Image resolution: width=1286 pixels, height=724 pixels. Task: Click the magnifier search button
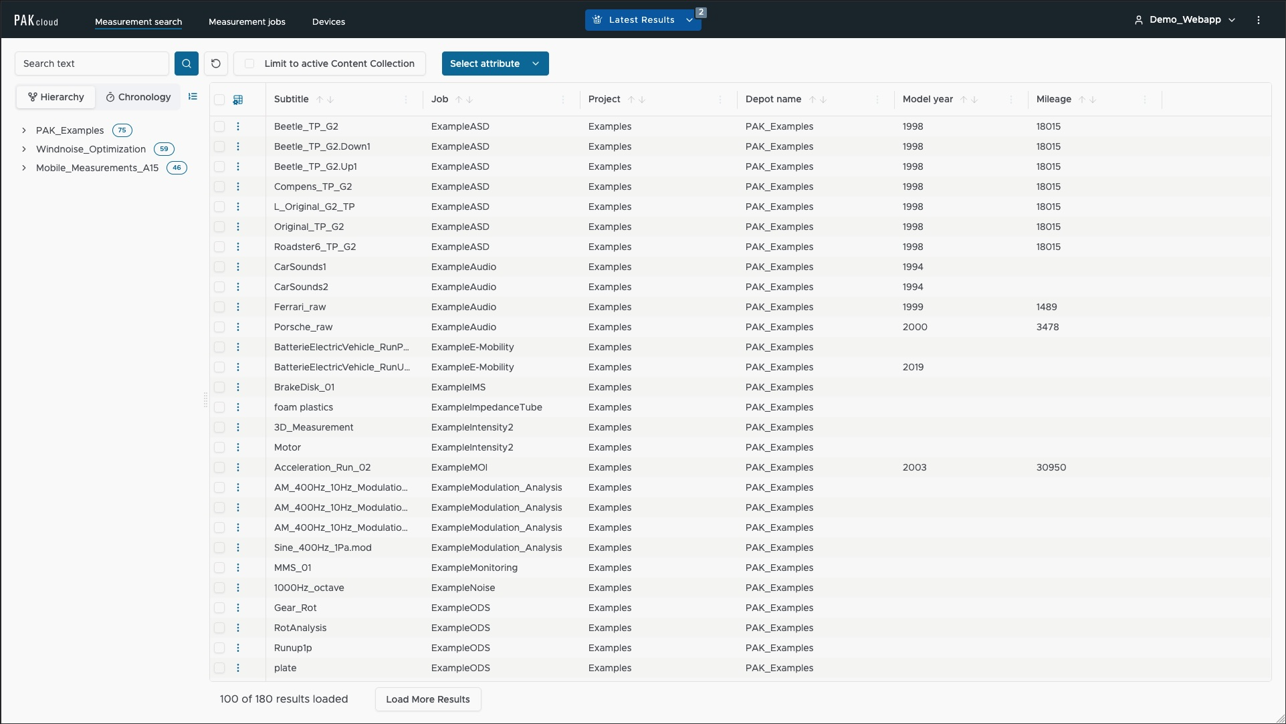(187, 64)
